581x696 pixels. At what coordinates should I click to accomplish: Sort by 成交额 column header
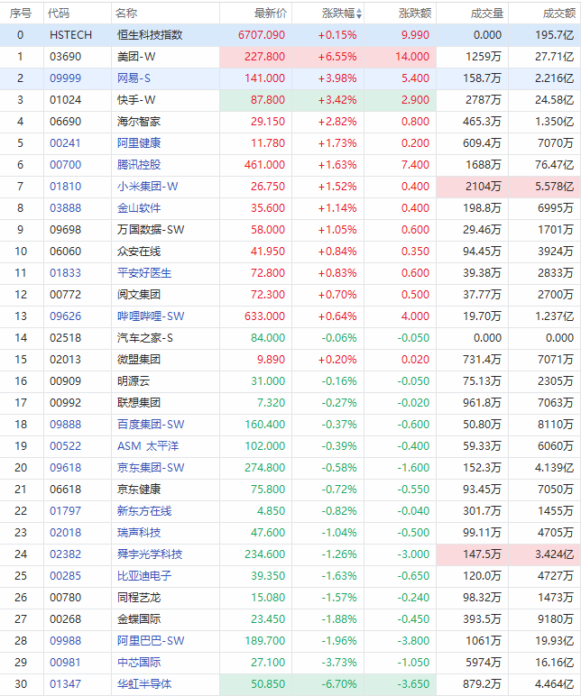558,14
